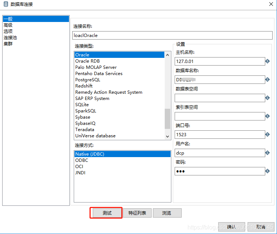The width and height of the screenshot is (277, 234).
Task: Click the 特征列表 button
Action: 137,213
